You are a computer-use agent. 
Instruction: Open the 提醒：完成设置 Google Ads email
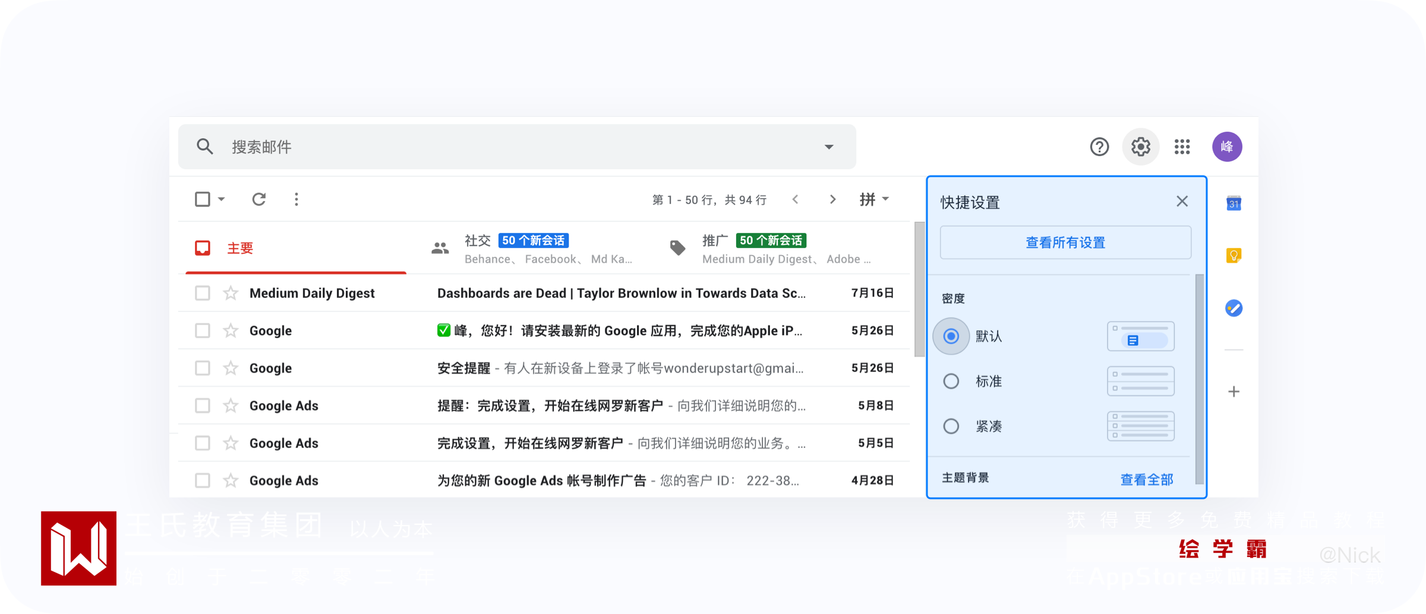click(x=544, y=406)
